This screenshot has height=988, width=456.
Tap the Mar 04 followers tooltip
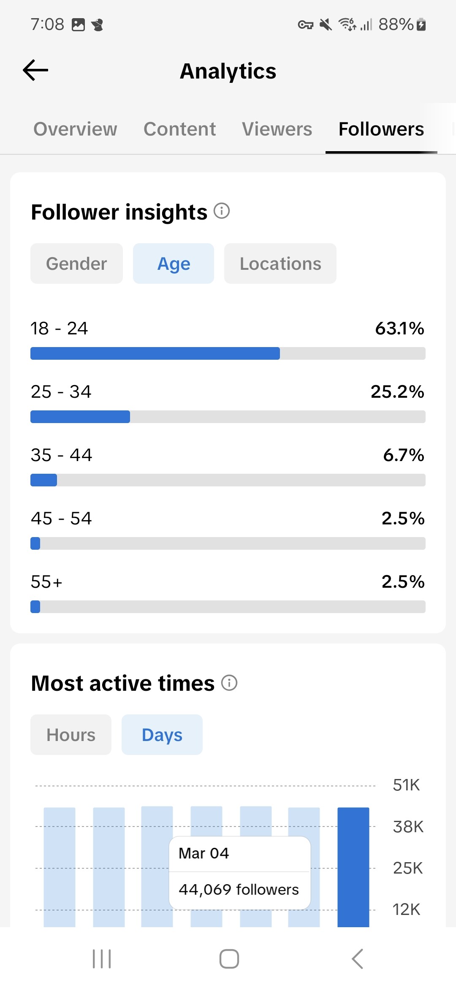pyautogui.click(x=240, y=873)
